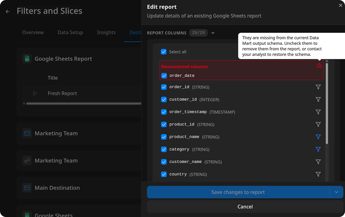
Task: Uncheck the customer_name column
Action: tap(164, 162)
